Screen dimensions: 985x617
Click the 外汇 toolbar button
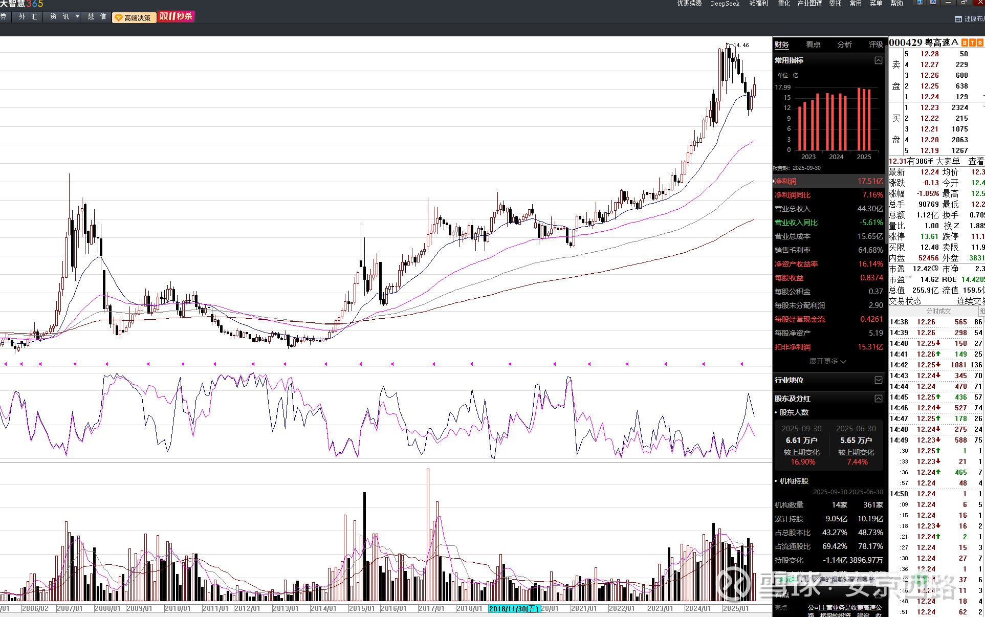click(x=28, y=16)
